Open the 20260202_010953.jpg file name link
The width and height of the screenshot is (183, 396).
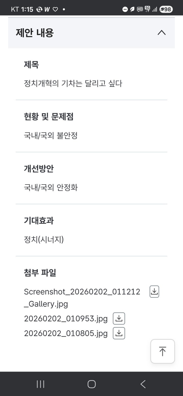coord(66,319)
